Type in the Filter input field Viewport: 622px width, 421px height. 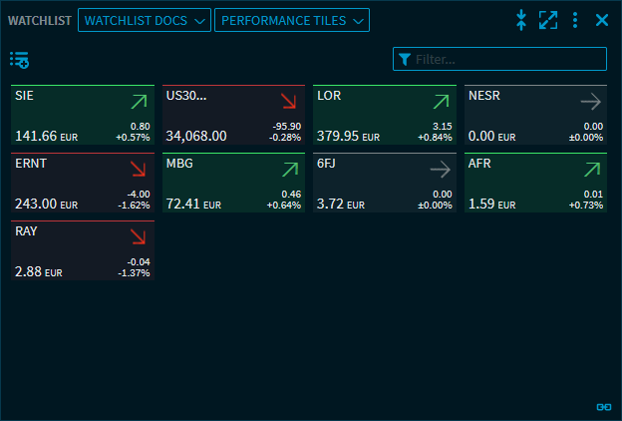pos(506,60)
